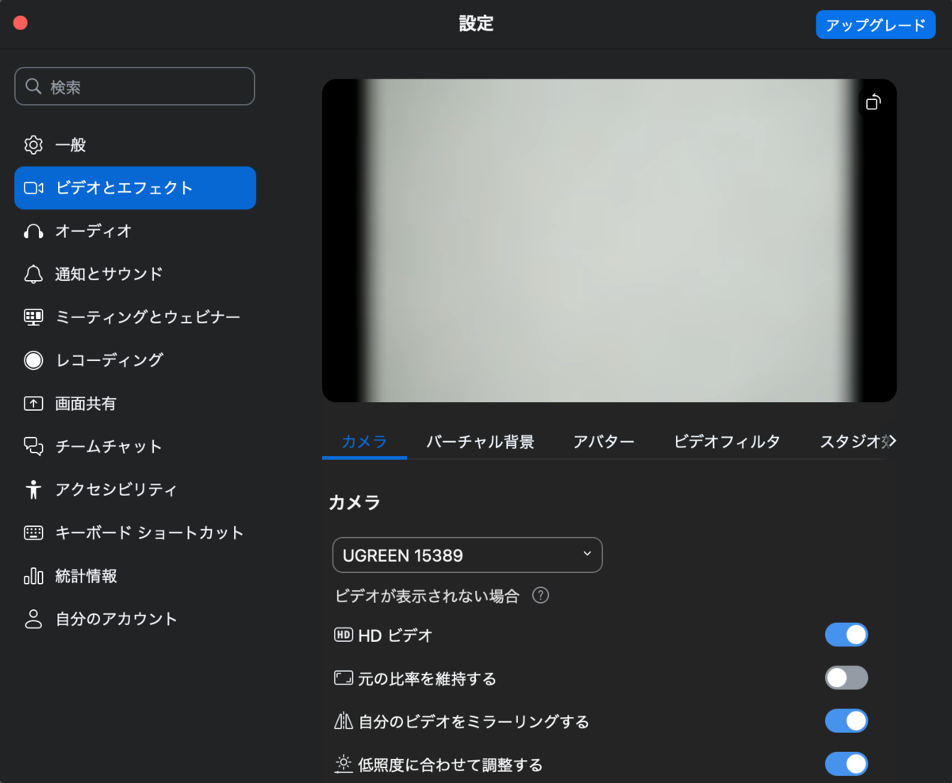Turn off the 自分のビデオをミラーリングする toggle
Screen dimensions: 952x783
click(x=846, y=720)
